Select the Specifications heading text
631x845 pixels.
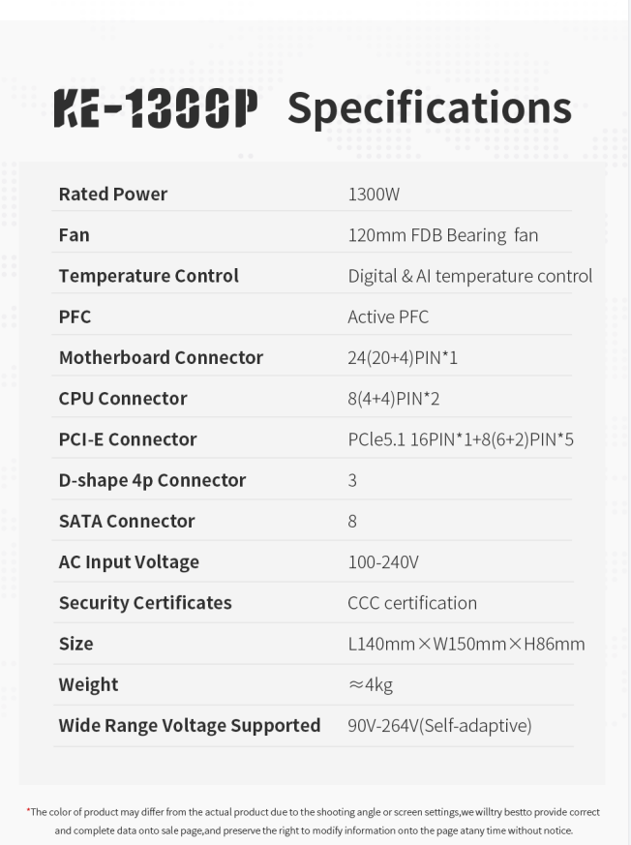pyautogui.click(x=430, y=109)
